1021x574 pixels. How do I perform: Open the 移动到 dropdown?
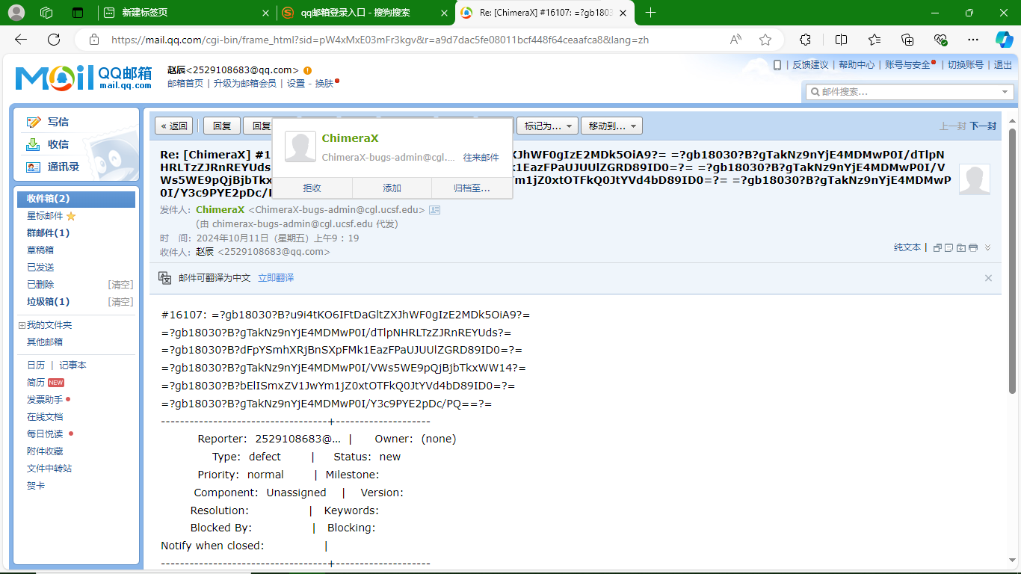[x=612, y=126]
